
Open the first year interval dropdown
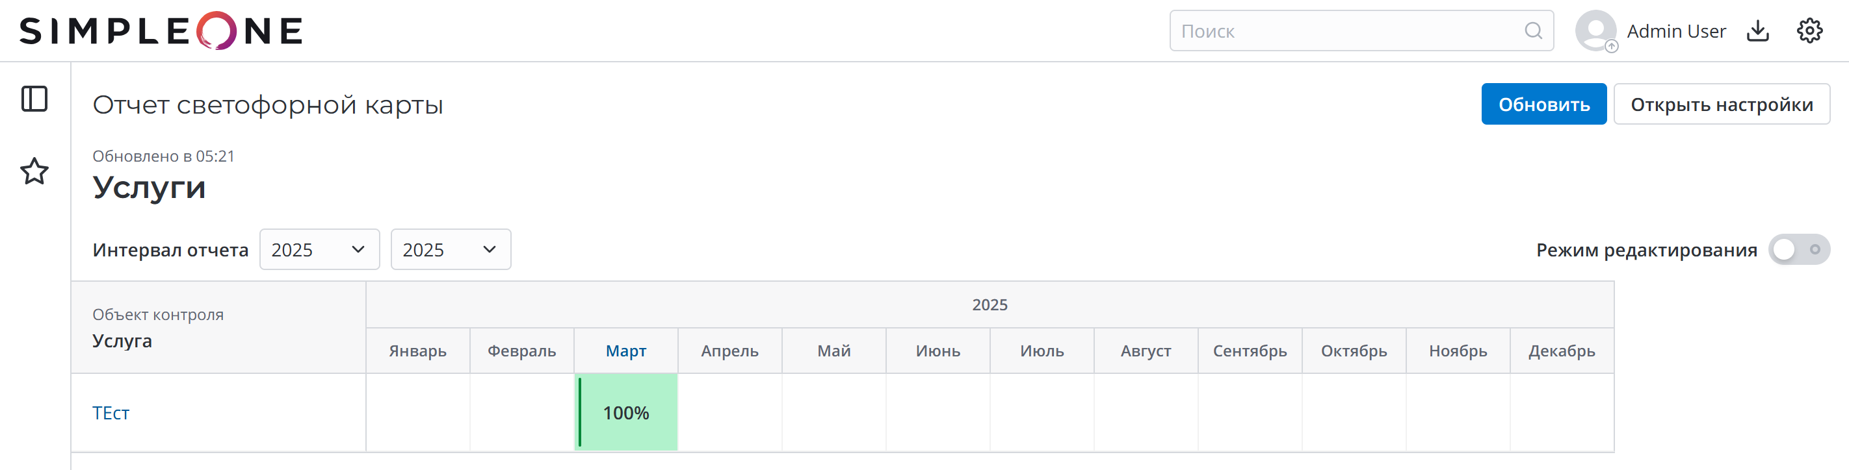[319, 250]
